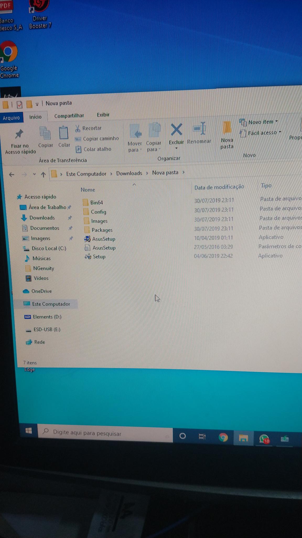Open quick access toolbar customize arrow
Screen dimensions: 302x538
pyautogui.click(x=37, y=104)
